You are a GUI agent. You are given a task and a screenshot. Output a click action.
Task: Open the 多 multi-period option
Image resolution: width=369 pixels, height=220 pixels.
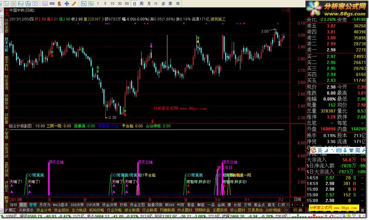point(163,3)
